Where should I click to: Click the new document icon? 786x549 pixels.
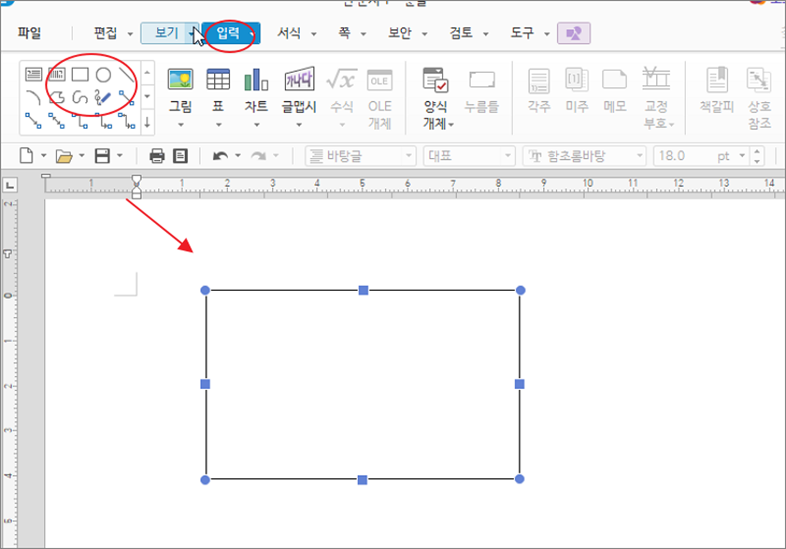point(26,155)
